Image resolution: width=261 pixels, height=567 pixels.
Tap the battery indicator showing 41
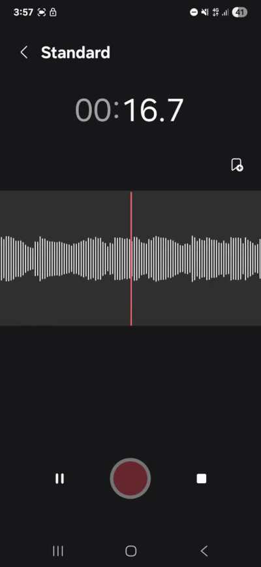239,12
